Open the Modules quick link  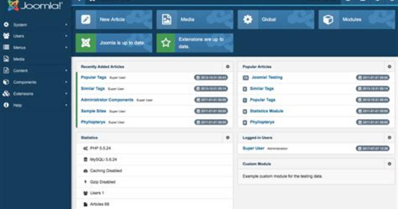[357, 20]
